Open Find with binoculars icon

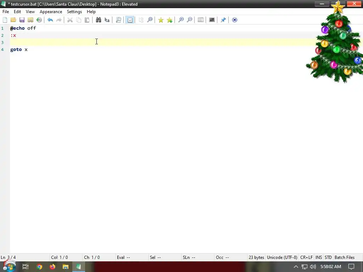coord(99,20)
